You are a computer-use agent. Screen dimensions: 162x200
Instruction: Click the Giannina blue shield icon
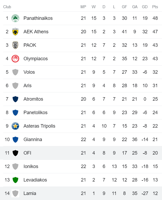pos(15,139)
